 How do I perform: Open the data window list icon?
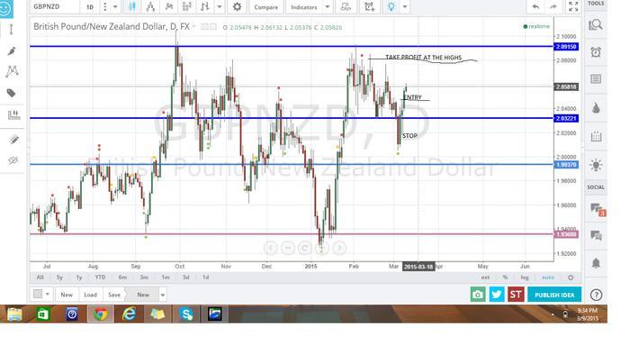tap(596, 78)
